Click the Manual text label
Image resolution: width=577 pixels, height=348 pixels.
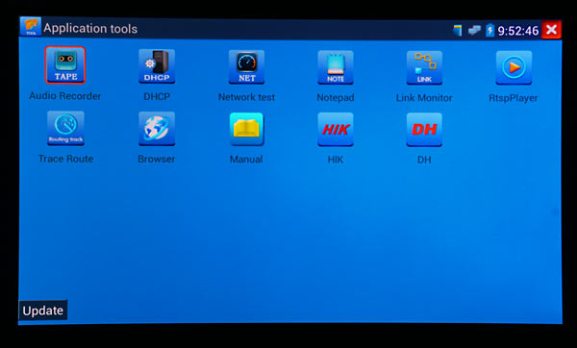[x=246, y=160]
